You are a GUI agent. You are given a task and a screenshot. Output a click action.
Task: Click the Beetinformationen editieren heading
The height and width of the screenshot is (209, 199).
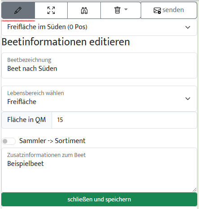pos(66,42)
